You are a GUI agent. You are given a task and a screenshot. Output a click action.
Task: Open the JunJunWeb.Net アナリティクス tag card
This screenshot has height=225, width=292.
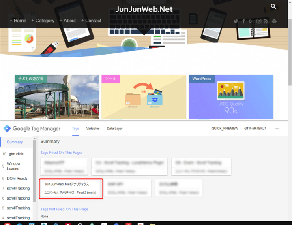click(71, 188)
